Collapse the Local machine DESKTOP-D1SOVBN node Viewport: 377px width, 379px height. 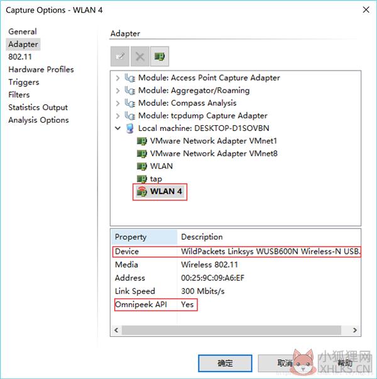(117, 128)
